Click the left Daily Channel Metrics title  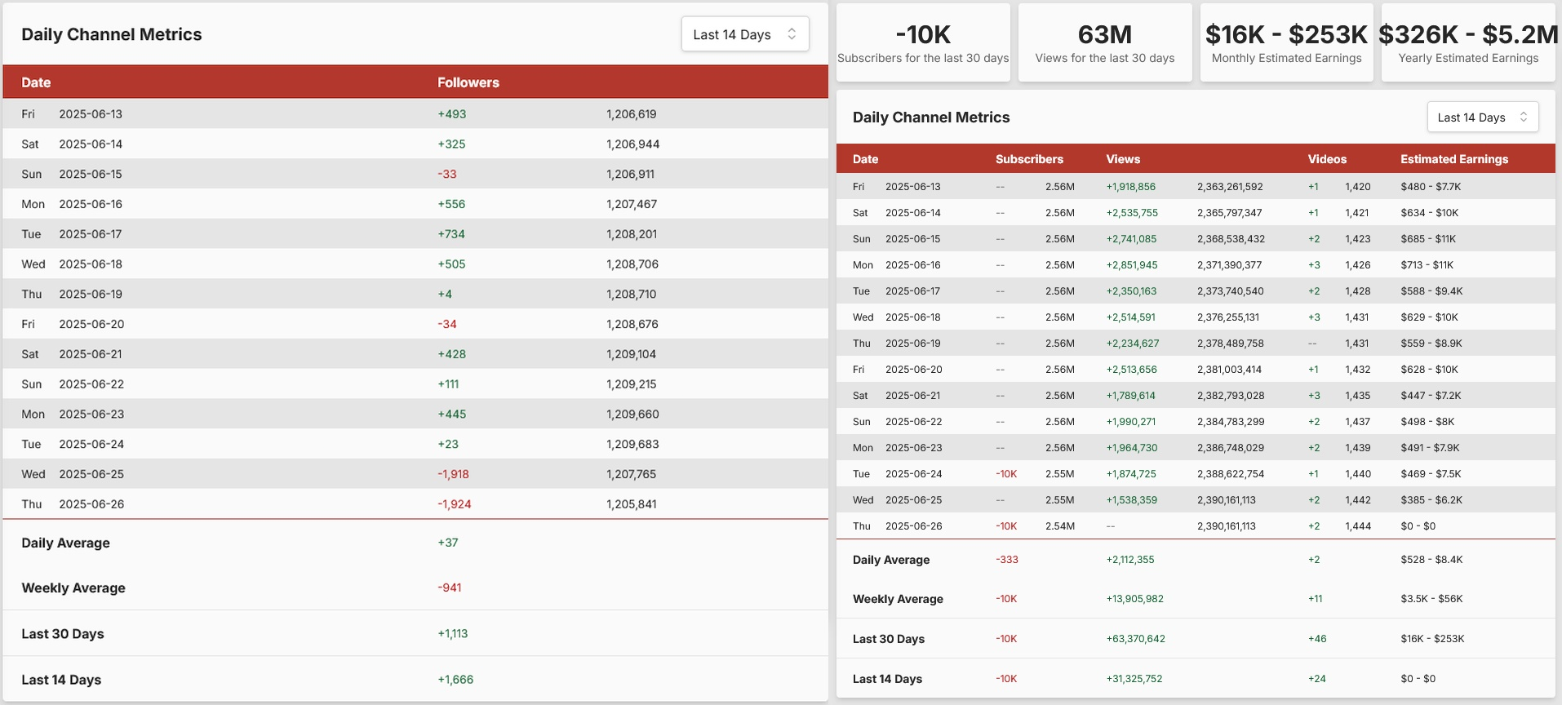point(111,34)
